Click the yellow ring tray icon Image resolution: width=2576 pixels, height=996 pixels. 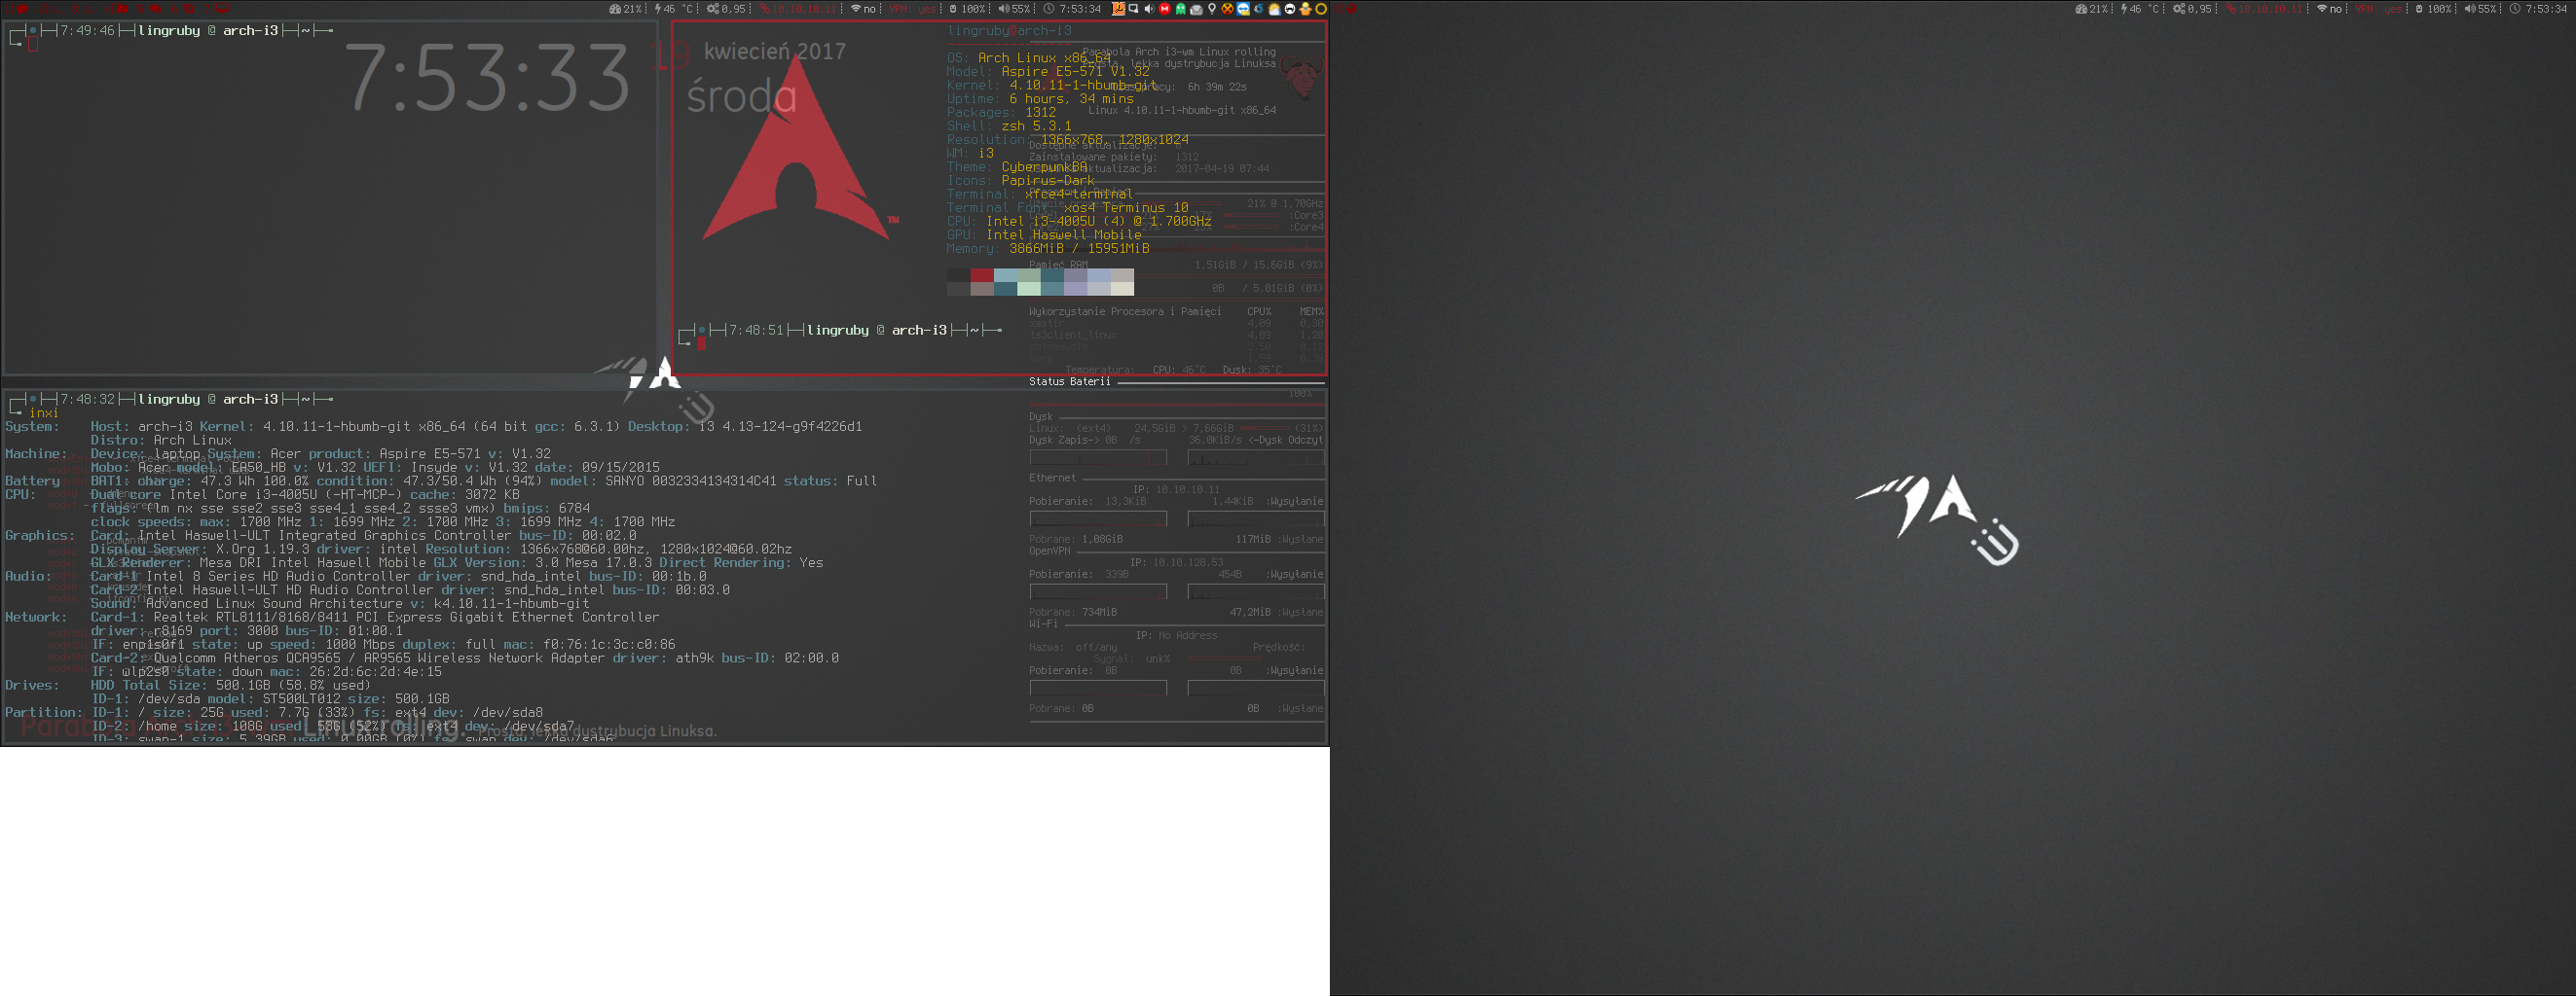coord(1320,9)
